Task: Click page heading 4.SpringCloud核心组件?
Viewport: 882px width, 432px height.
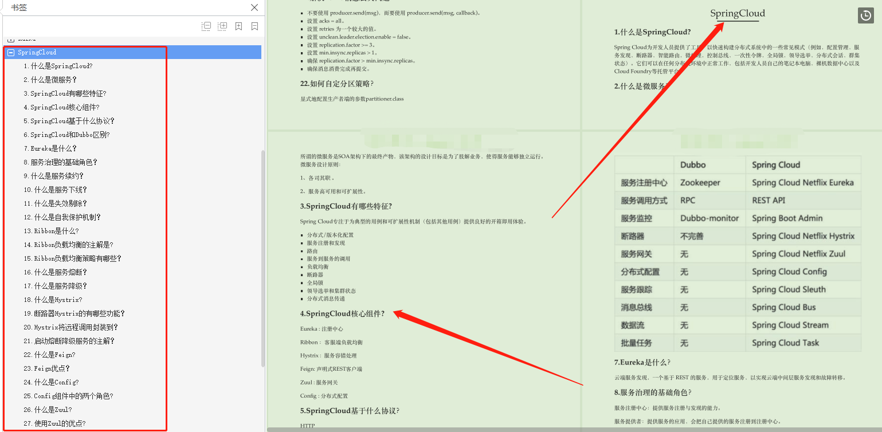Action: [x=342, y=313]
